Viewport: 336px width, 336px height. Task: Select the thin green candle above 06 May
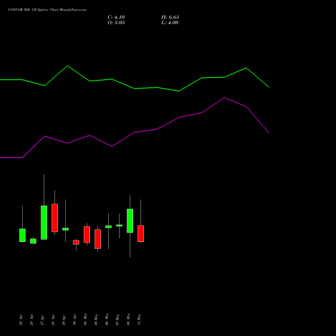coord(108,226)
